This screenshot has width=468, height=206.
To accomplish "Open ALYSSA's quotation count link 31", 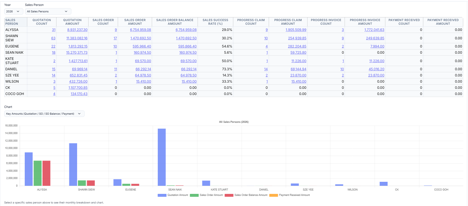I will [54, 30].
